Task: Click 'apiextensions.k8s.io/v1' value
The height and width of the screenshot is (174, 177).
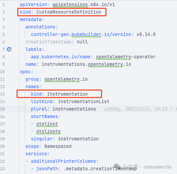Action: point(84,5)
